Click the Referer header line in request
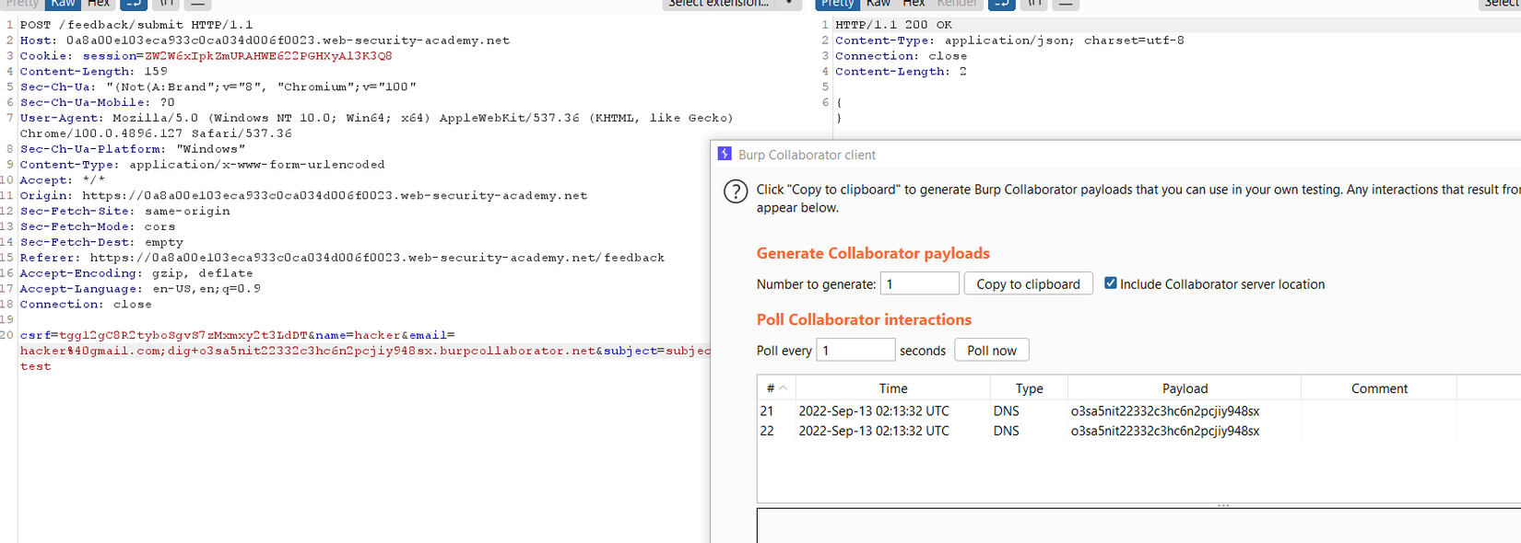This screenshot has width=1521, height=543. [x=342, y=258]
